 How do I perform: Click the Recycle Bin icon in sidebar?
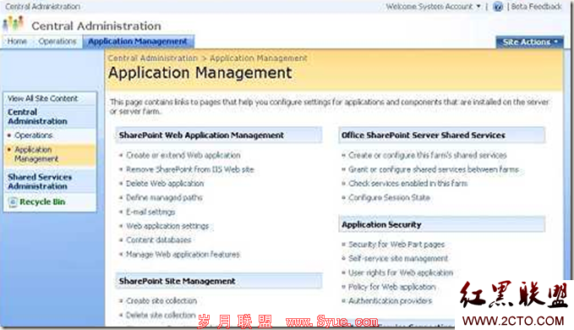[x=14, y=202]
